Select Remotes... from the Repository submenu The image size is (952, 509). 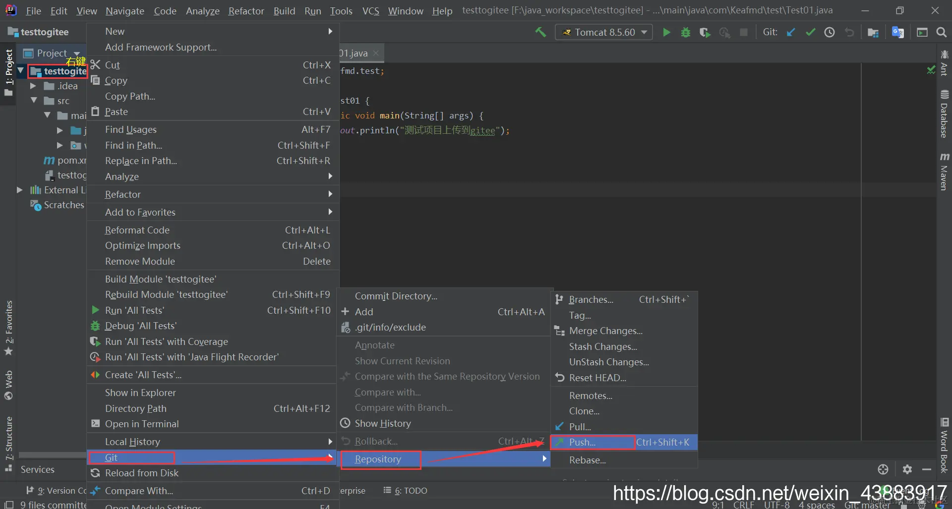coord(624,396)
